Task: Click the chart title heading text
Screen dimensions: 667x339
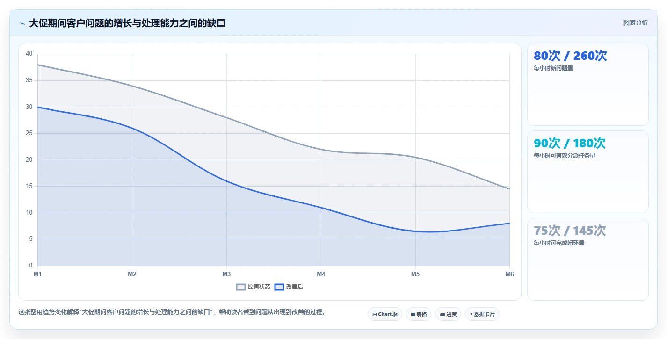Action: tap(127, 23)
